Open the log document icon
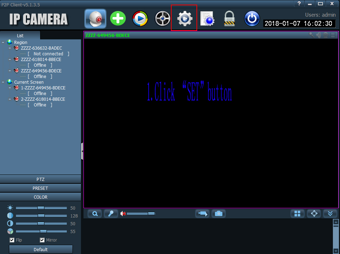 (x=207, y=18)
